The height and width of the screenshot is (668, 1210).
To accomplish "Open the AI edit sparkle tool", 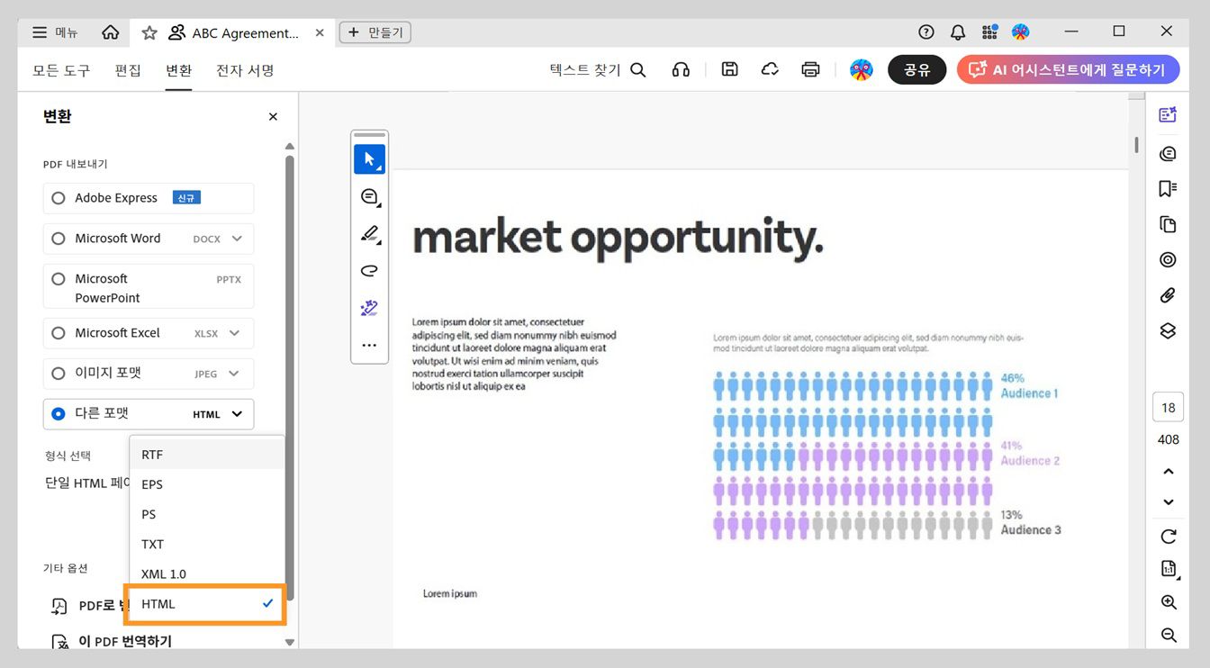I will pos(369,308).
